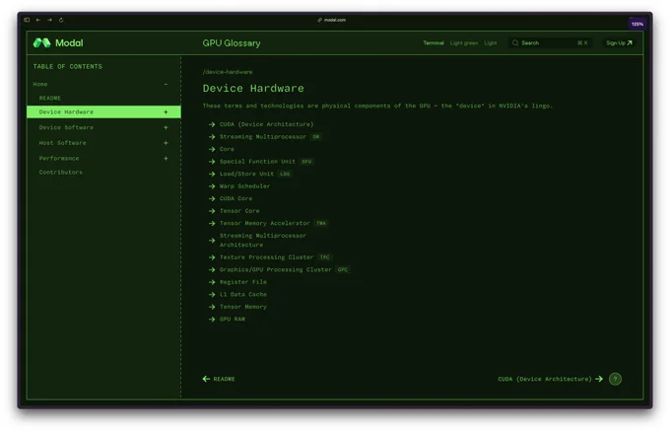This screenshot has width=670, height=432.
Task: Open the CUDA Core entry
Action: [235, 199]
